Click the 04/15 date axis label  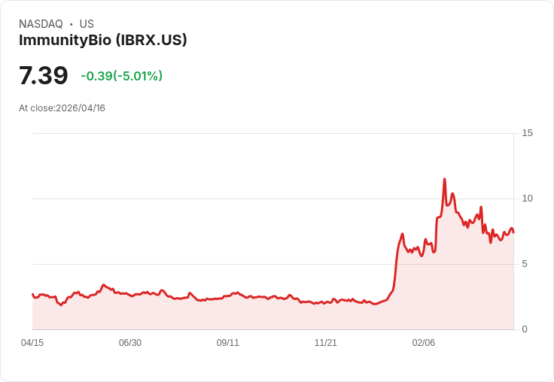pyautogui.click(x=32, y=343)
